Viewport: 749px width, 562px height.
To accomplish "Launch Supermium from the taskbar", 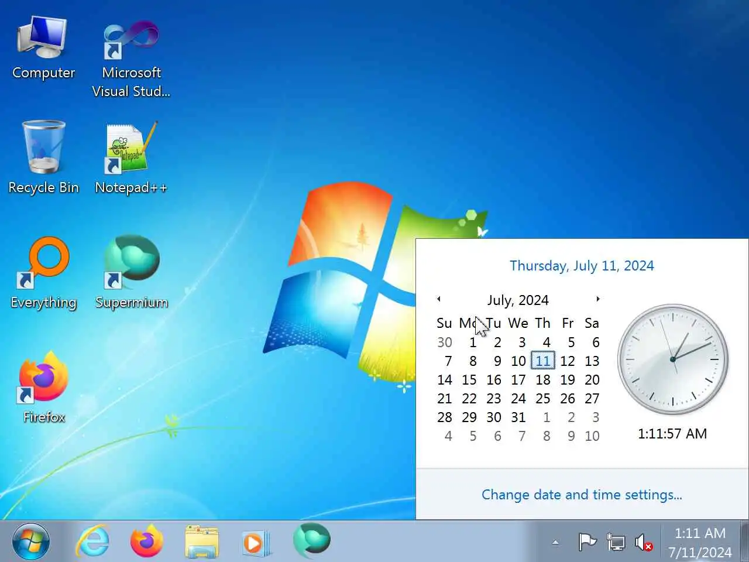I will point(311,540).
